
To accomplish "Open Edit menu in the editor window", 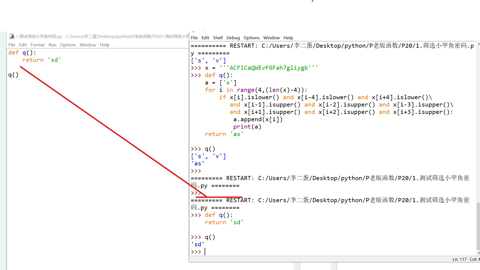I will pyautogui.click(x=23, y=45).
